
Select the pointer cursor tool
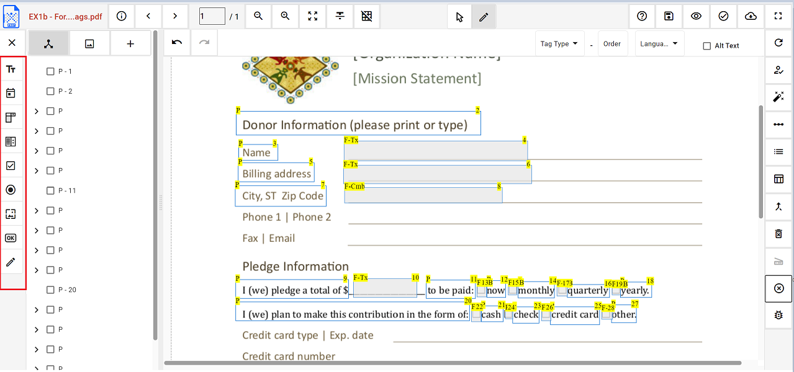coord(459,17)
